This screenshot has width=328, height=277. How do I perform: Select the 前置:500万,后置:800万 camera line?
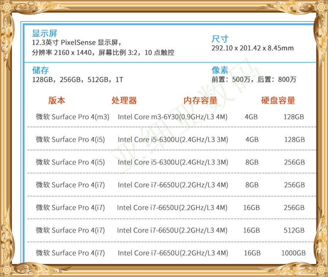pyautogui.click(x=254, y=79)
